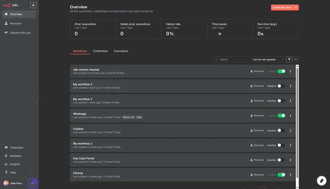
Task: Click the Insights chart icon in the sidebar
Action: pyautogui.click(x=6, y=164)
